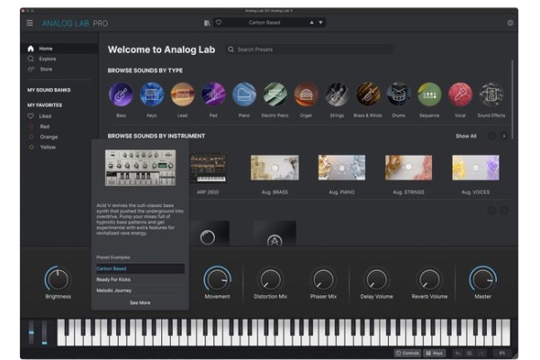Open the hamburger main menu
This screenshot has height=360, width=540.
[x=30, y=22]
